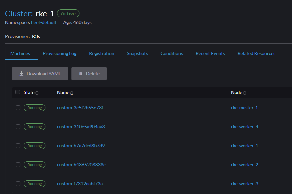
Task: Open the Registration tab
Action: [101, 53]
